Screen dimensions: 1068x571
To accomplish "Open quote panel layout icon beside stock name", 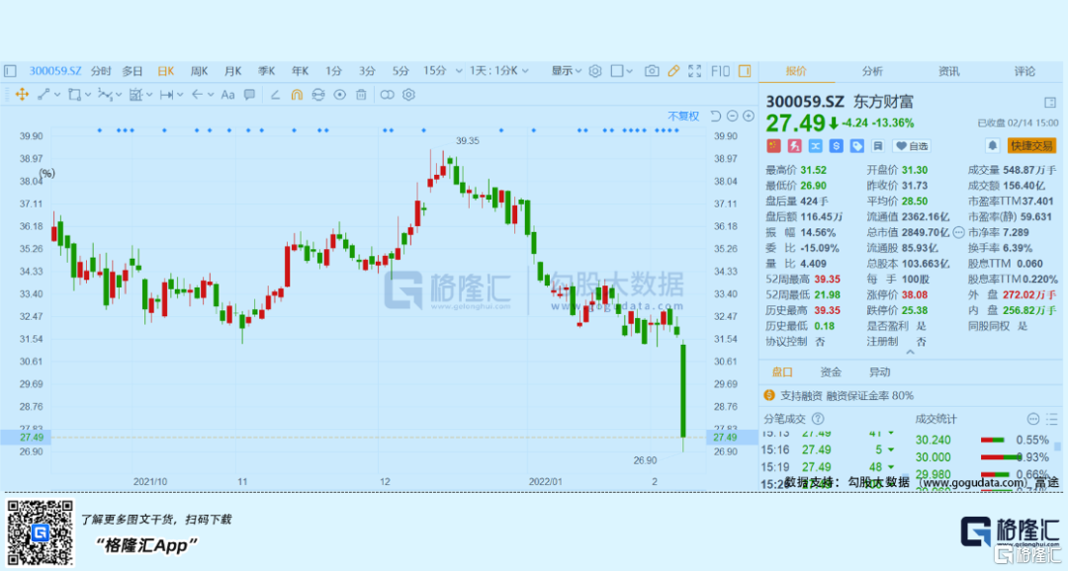I will click(1049, 103).
